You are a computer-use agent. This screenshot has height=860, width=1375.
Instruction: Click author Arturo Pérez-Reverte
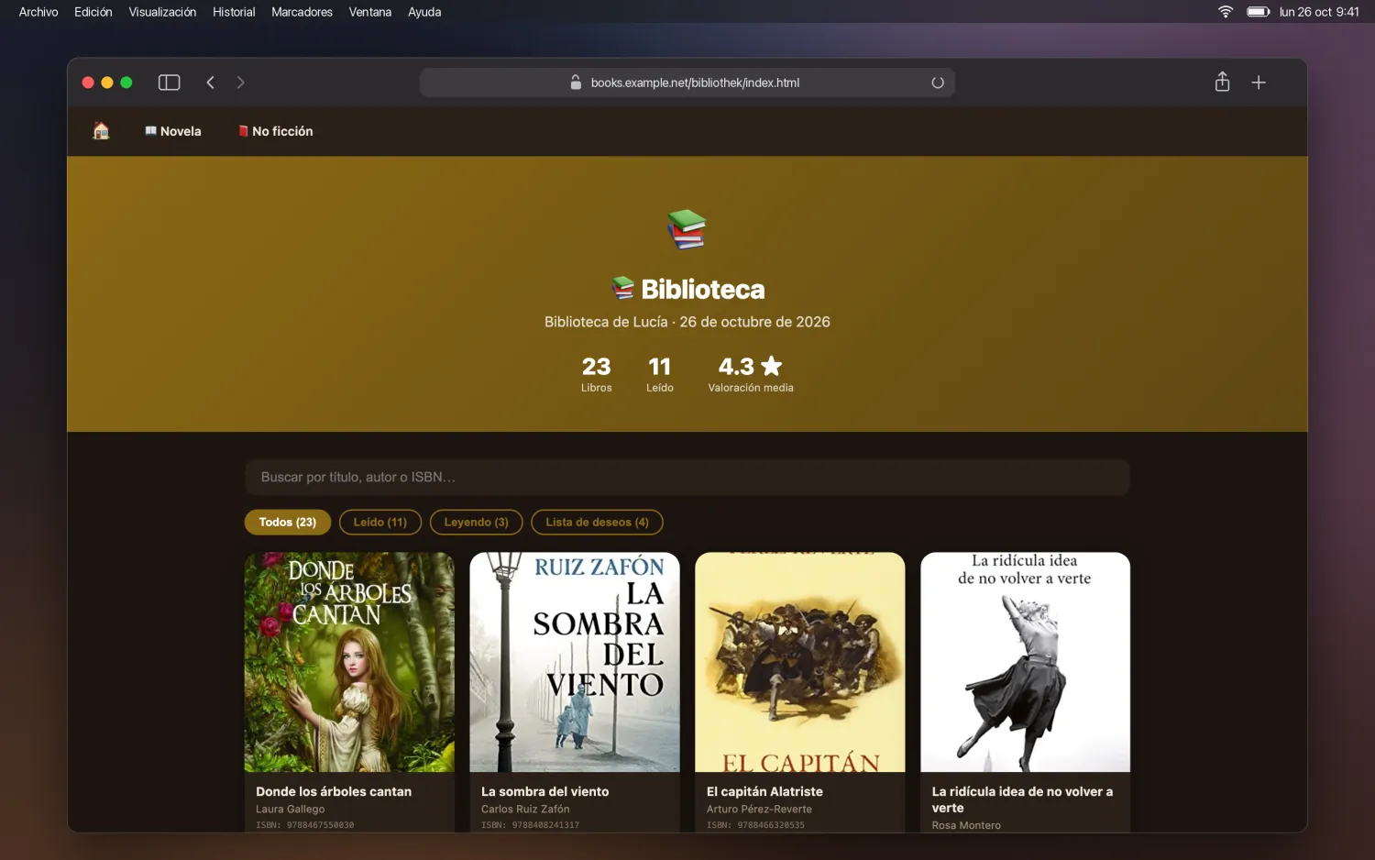(759, 809)
